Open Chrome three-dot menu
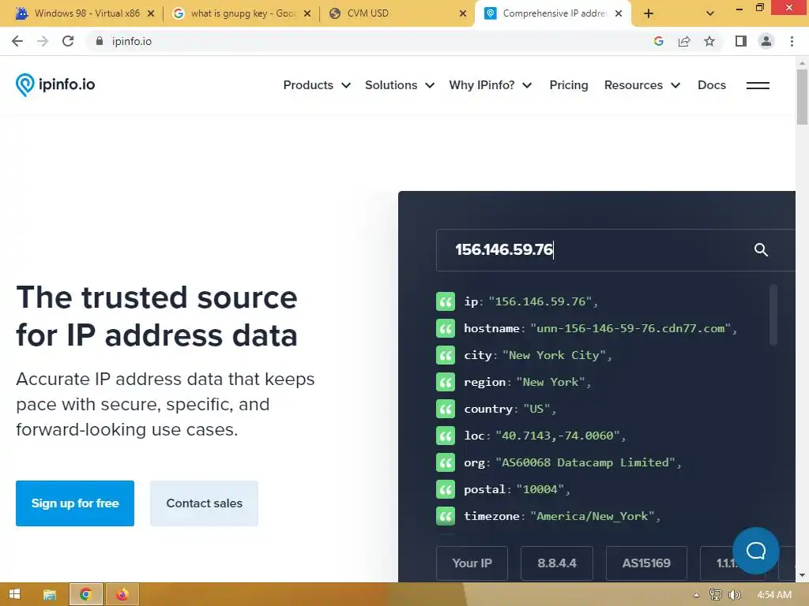809x606 pixels. (x=792, y=41)
